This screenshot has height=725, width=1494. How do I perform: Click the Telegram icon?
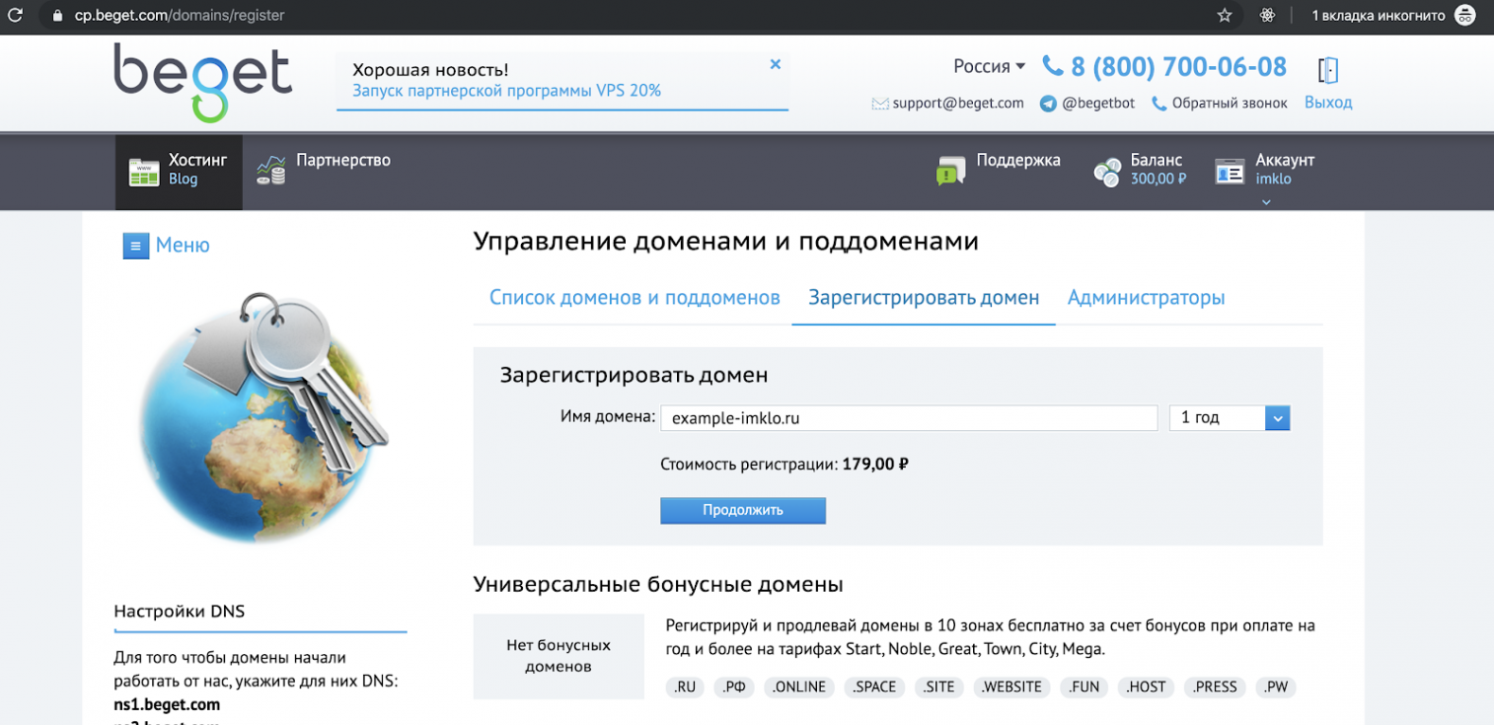click(1048, 104)
